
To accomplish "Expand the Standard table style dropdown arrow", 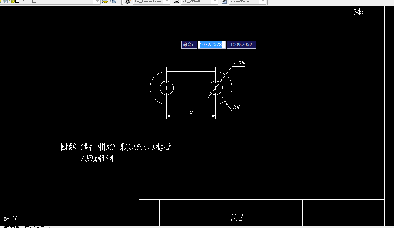I will click(263, 1).
